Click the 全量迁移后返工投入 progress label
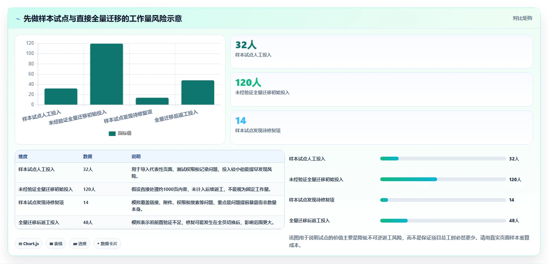 [309, 221]
